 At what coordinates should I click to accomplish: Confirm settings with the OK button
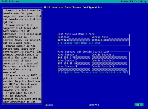click(x=139, y=105)
